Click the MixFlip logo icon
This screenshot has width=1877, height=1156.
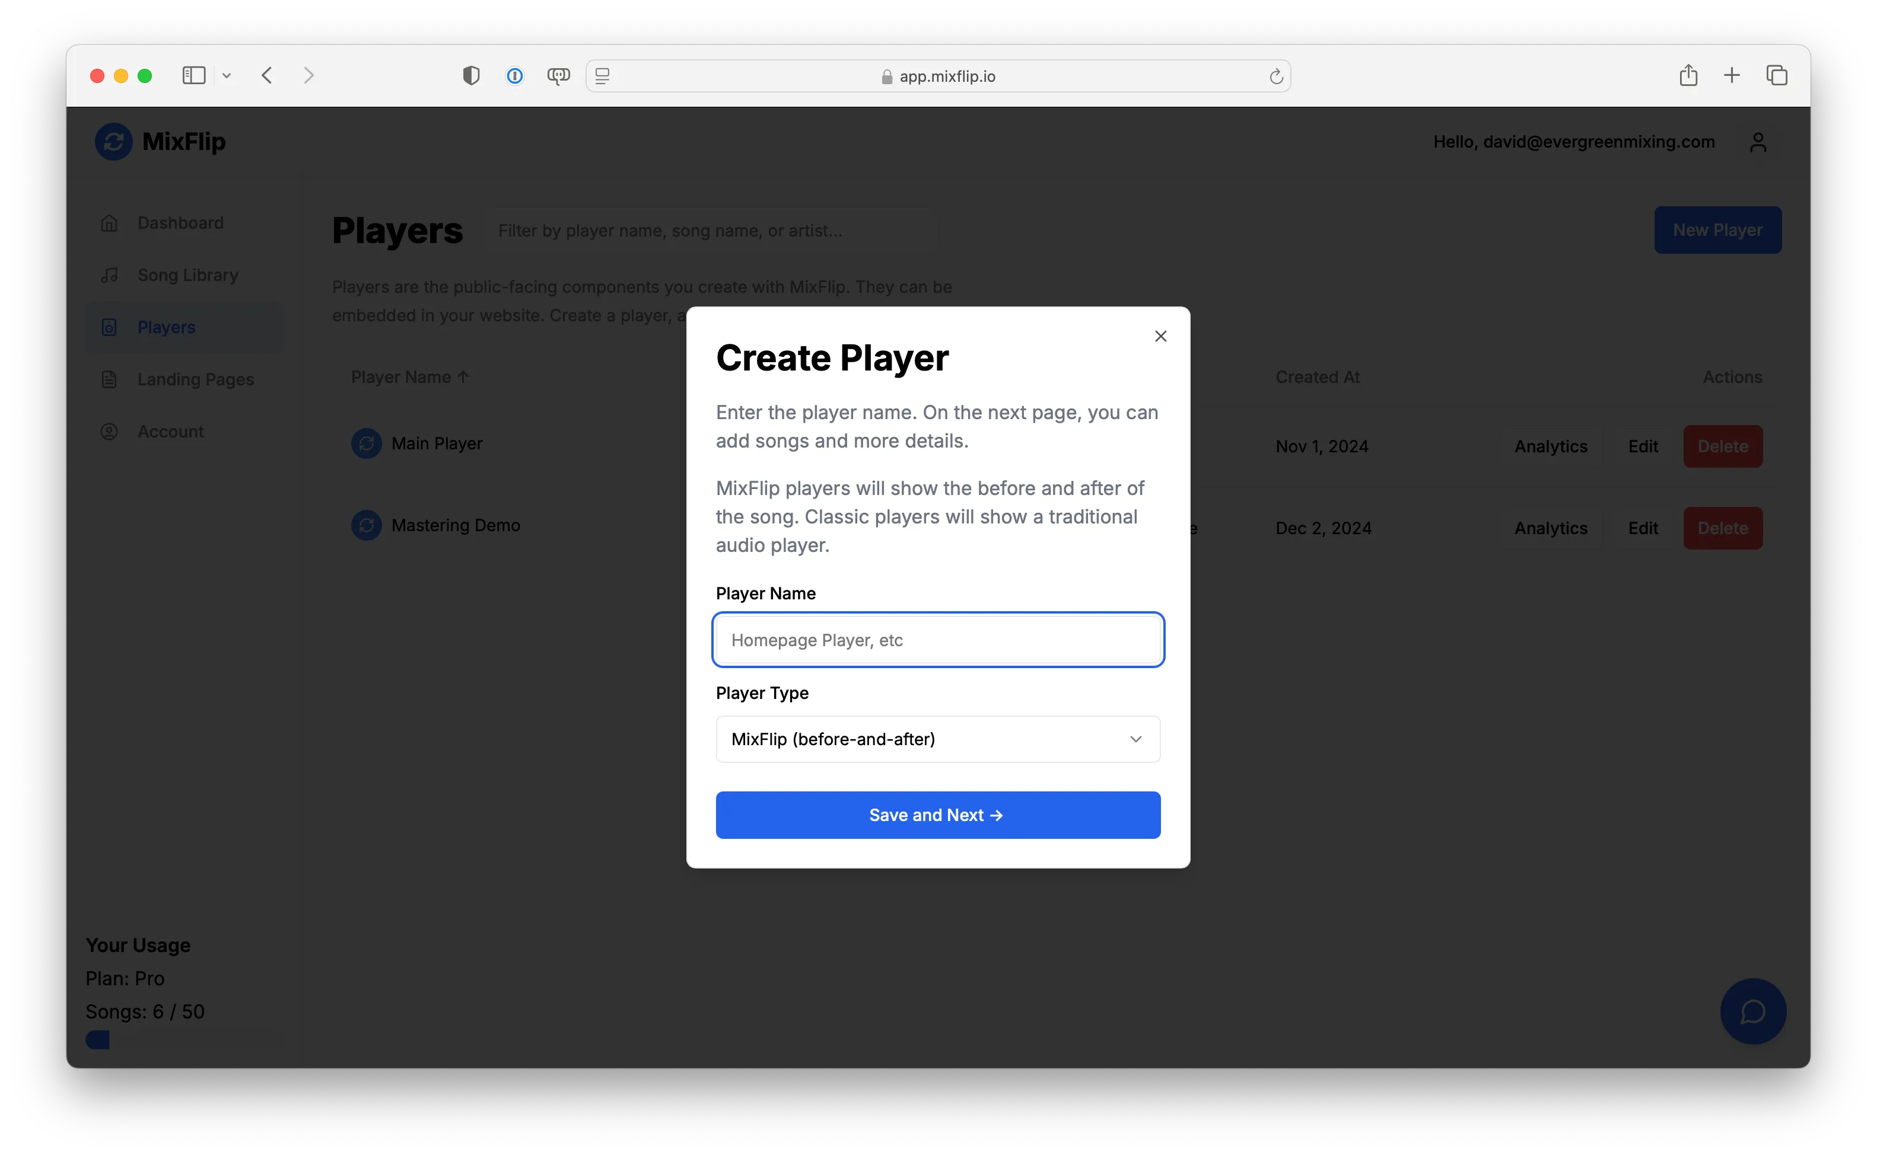coord(113,142)
